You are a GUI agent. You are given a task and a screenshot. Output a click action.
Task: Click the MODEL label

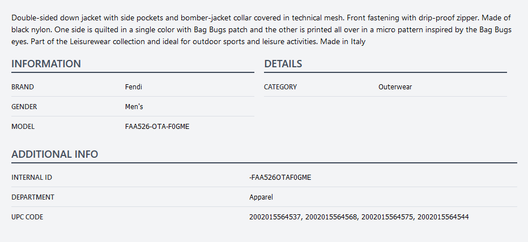[x=23, y=127]
